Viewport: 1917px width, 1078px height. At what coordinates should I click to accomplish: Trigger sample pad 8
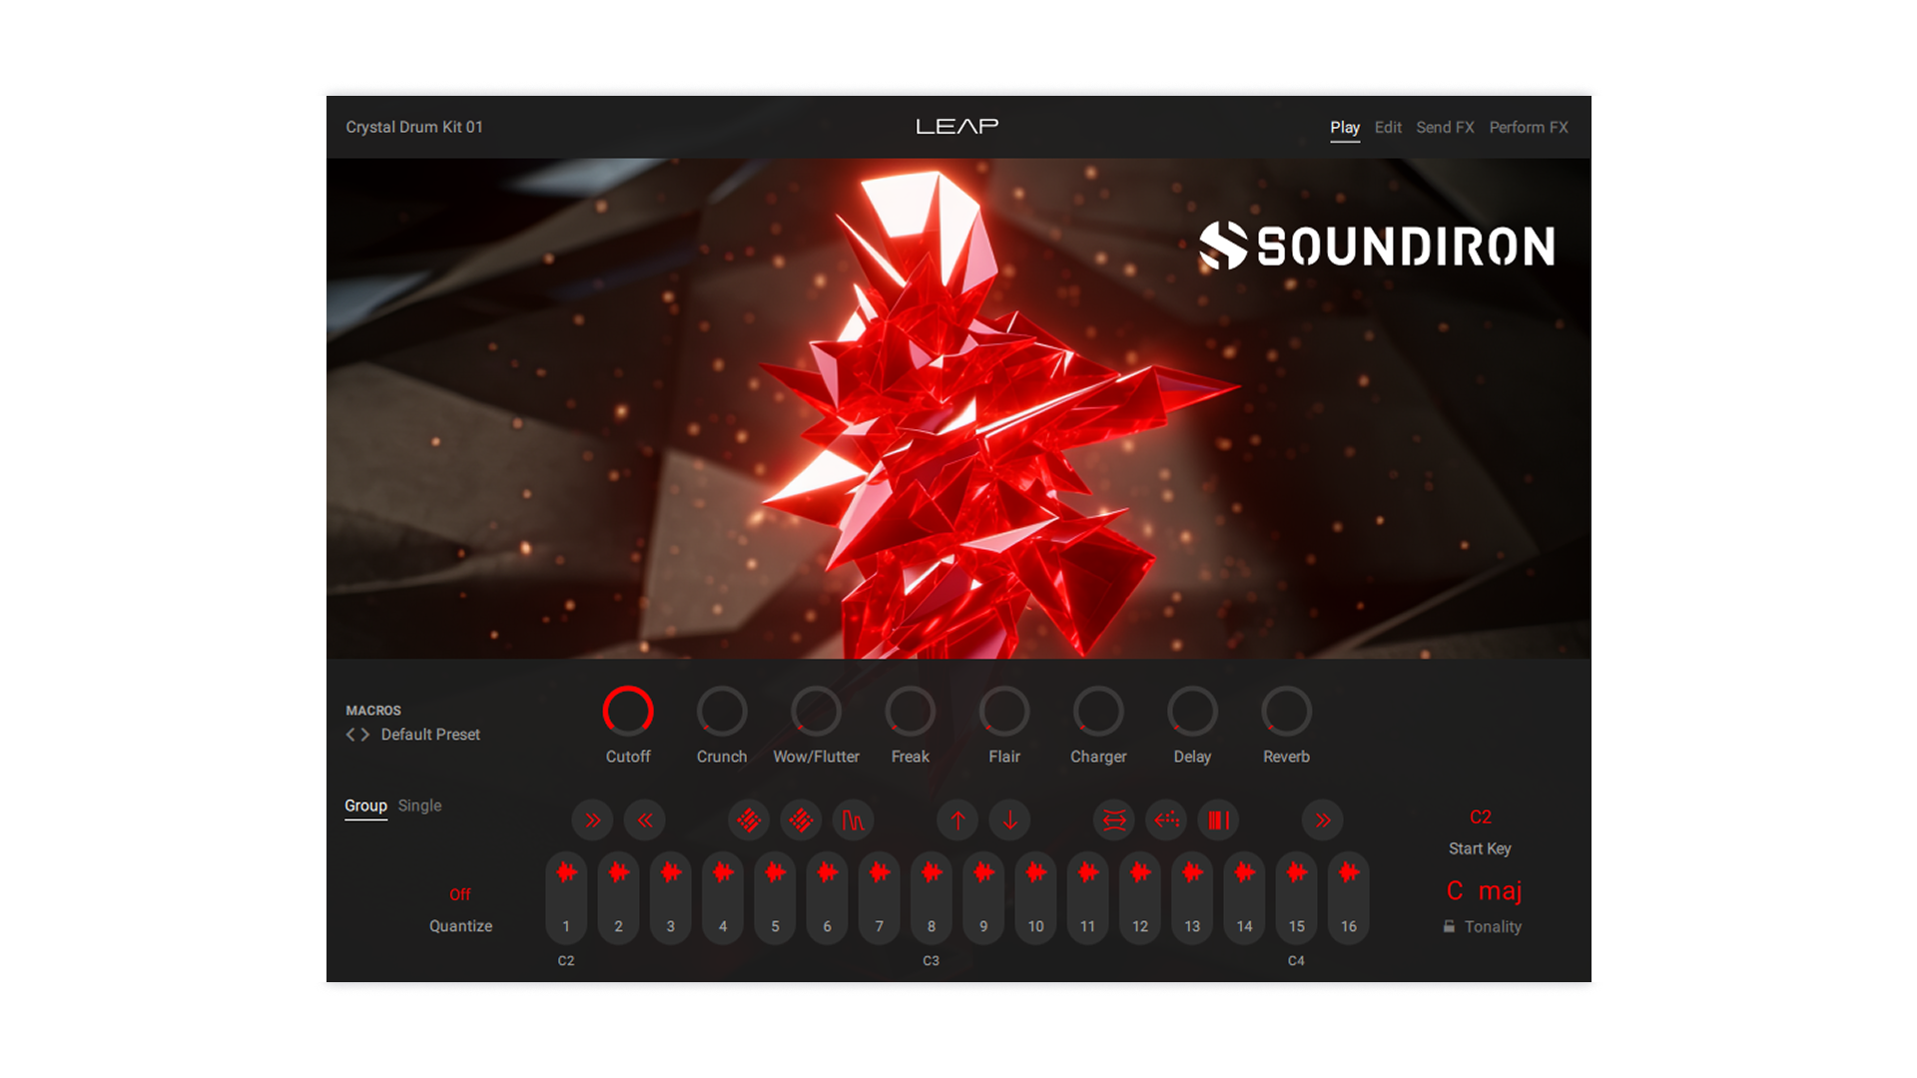(x=932, y=897)
